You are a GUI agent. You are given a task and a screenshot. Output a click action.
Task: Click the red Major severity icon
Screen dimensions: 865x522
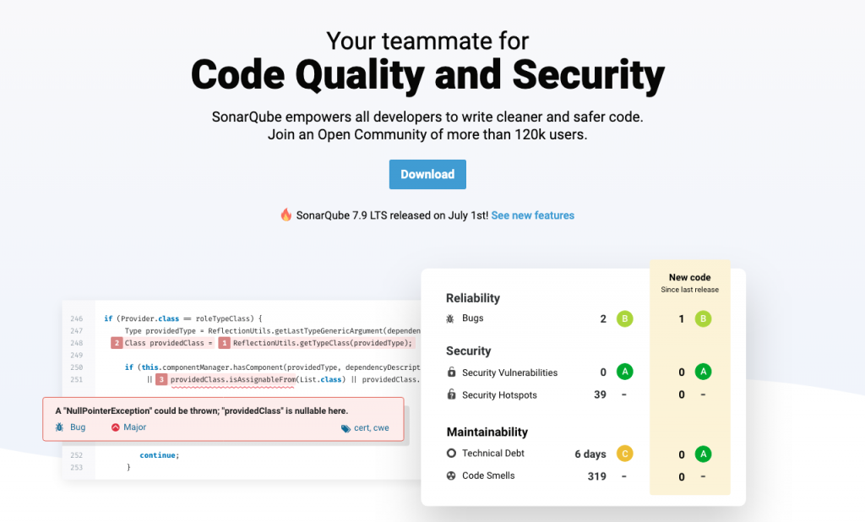(x=115, y=427)
